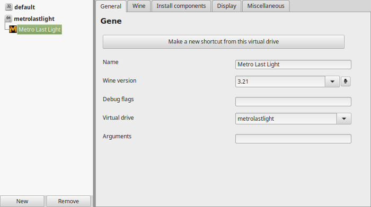Click the Arguments input field
This screenshot has height=207, width=371.
pyautogui.click(x=293, y=139)
